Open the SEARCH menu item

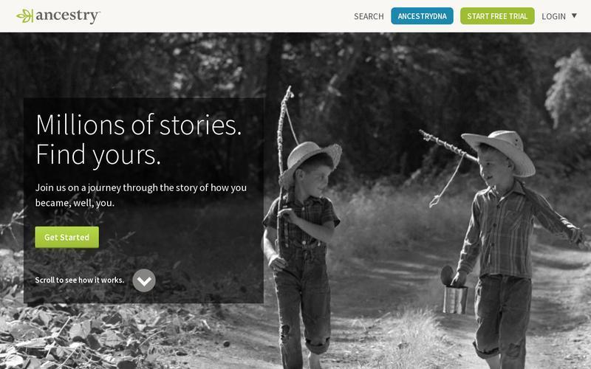point(369,16)
